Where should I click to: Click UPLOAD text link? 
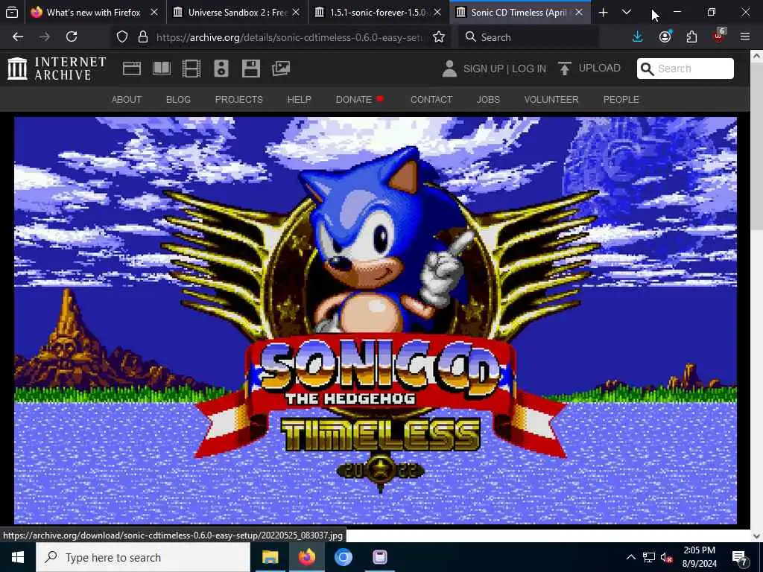(600, 68)
